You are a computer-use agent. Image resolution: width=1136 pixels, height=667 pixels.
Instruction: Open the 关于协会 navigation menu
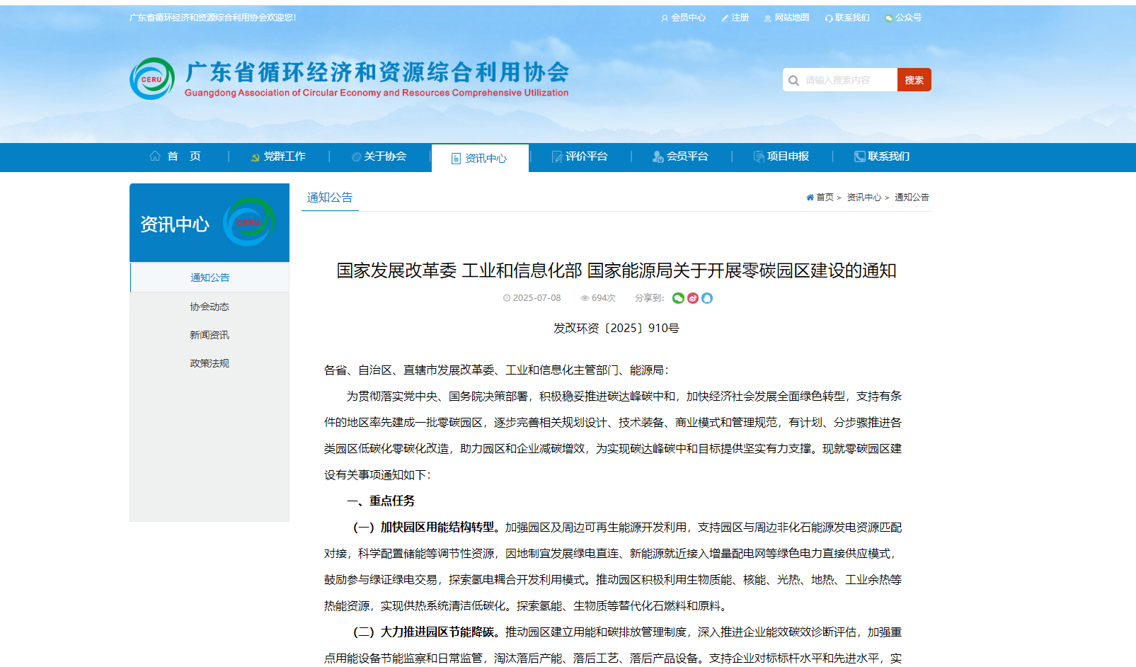[385, 156]
